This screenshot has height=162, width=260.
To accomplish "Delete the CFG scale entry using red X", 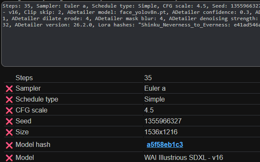I will tap(9, 110).
